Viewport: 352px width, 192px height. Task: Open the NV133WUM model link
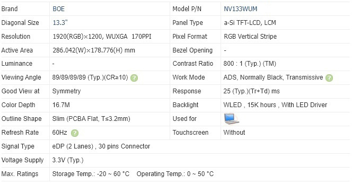coord(241,9)
